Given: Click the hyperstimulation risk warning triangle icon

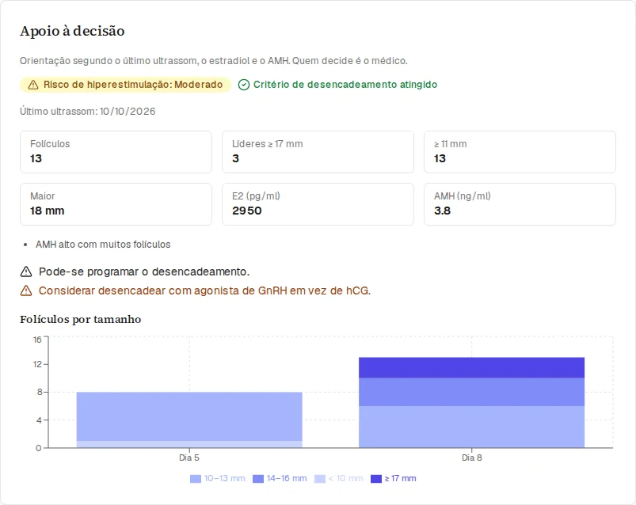Looking at the screenshot, I should click(x=33, y=85).
